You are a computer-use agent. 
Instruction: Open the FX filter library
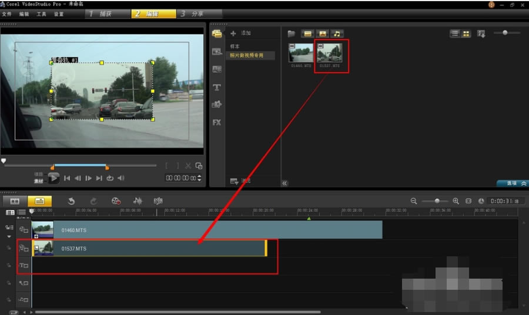pos(216,123)
